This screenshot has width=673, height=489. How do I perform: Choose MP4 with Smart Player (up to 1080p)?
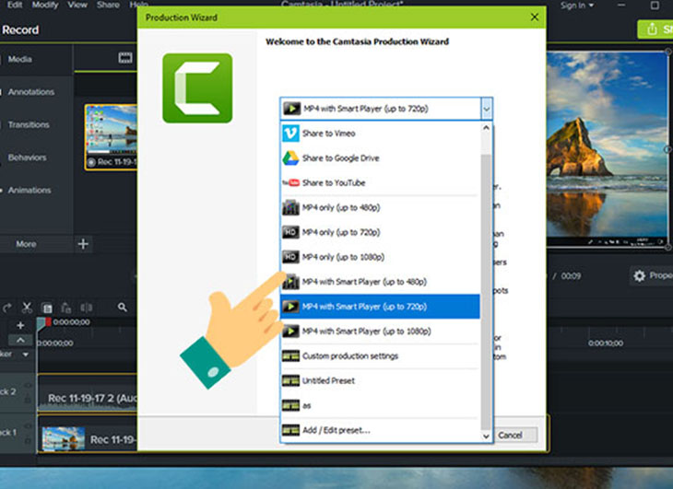click(380, 332)
